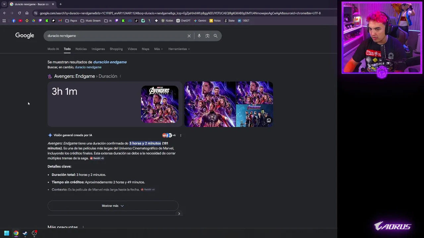Submit search with magnifier icon

click(216, 36)
